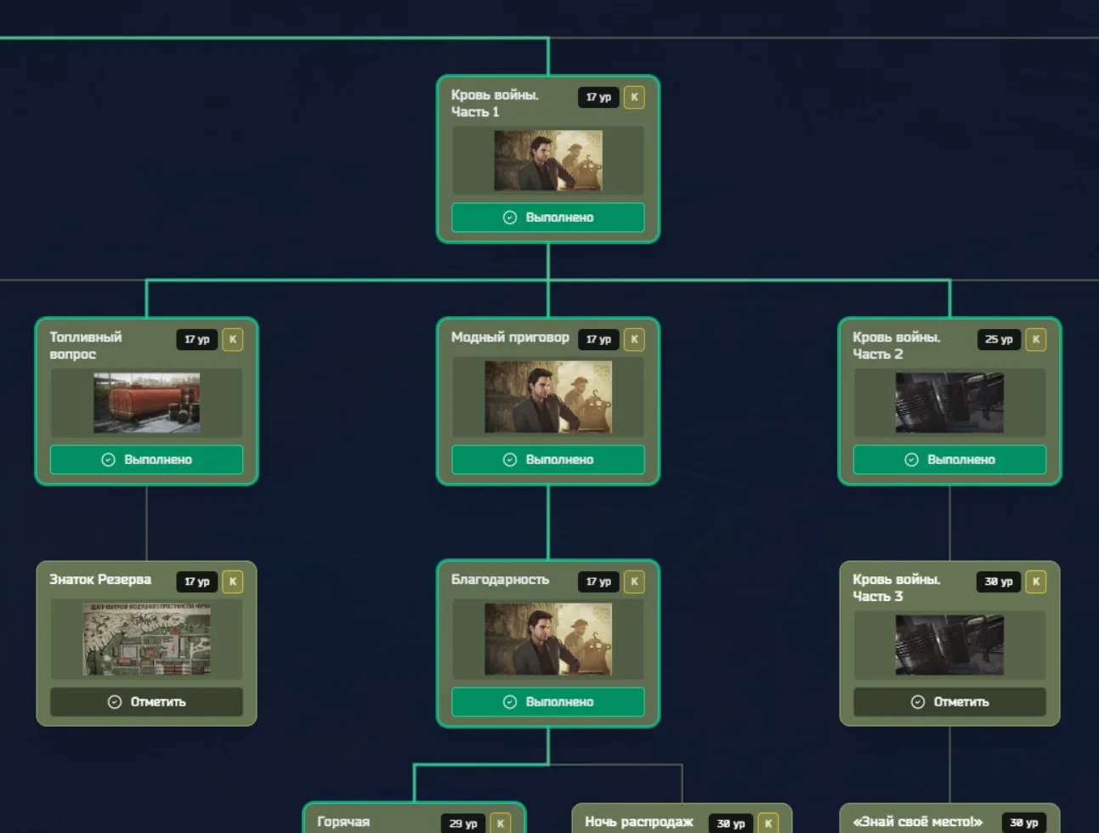Click the 25 ур level badge
This screenshot has height=833, width=1099.
tap(999, 339)
